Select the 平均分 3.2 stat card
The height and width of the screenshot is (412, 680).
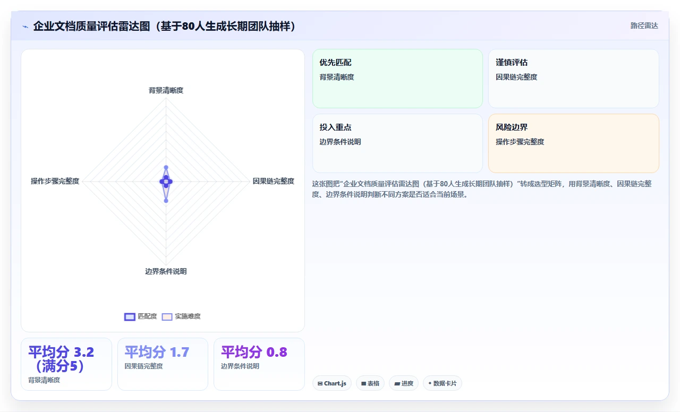click(x=66, y=364)
